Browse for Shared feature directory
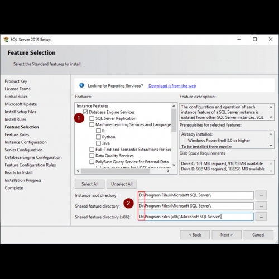The height and width of the screenshot is (279, 279). click(x=261, y=206)
